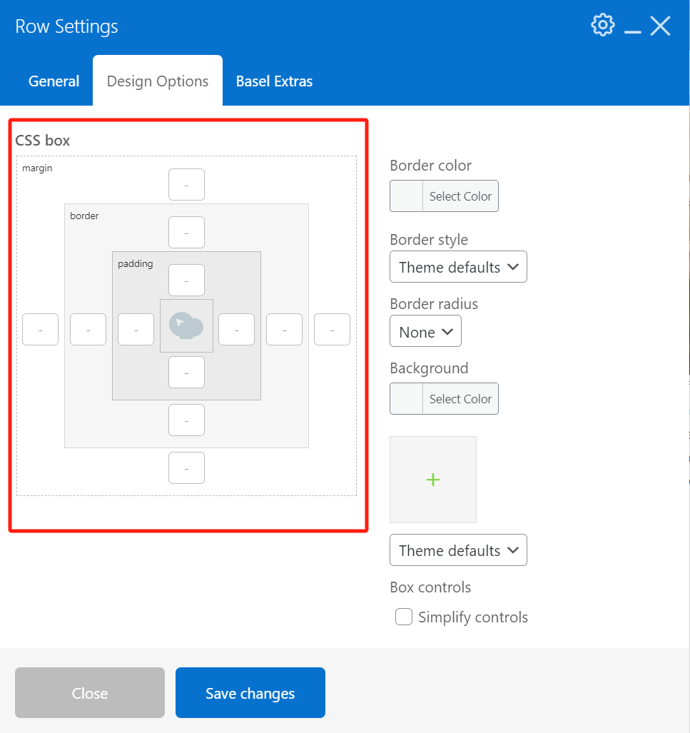Select the Design Options tab
Viewport: 690px width, 733px height.
158,81
